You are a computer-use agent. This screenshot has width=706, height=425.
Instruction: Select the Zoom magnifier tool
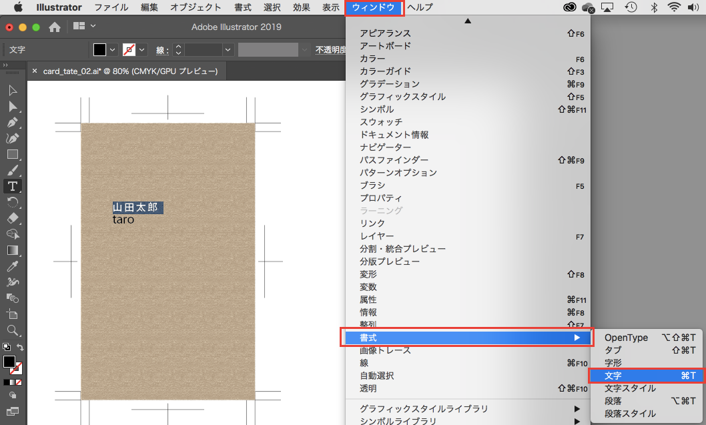click(x=13, y=330)
